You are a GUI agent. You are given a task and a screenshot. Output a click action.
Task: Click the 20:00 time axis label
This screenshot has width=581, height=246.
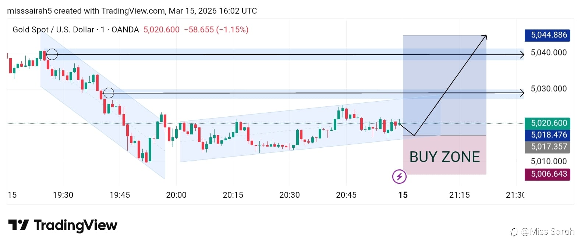click(x=176, y=195)
